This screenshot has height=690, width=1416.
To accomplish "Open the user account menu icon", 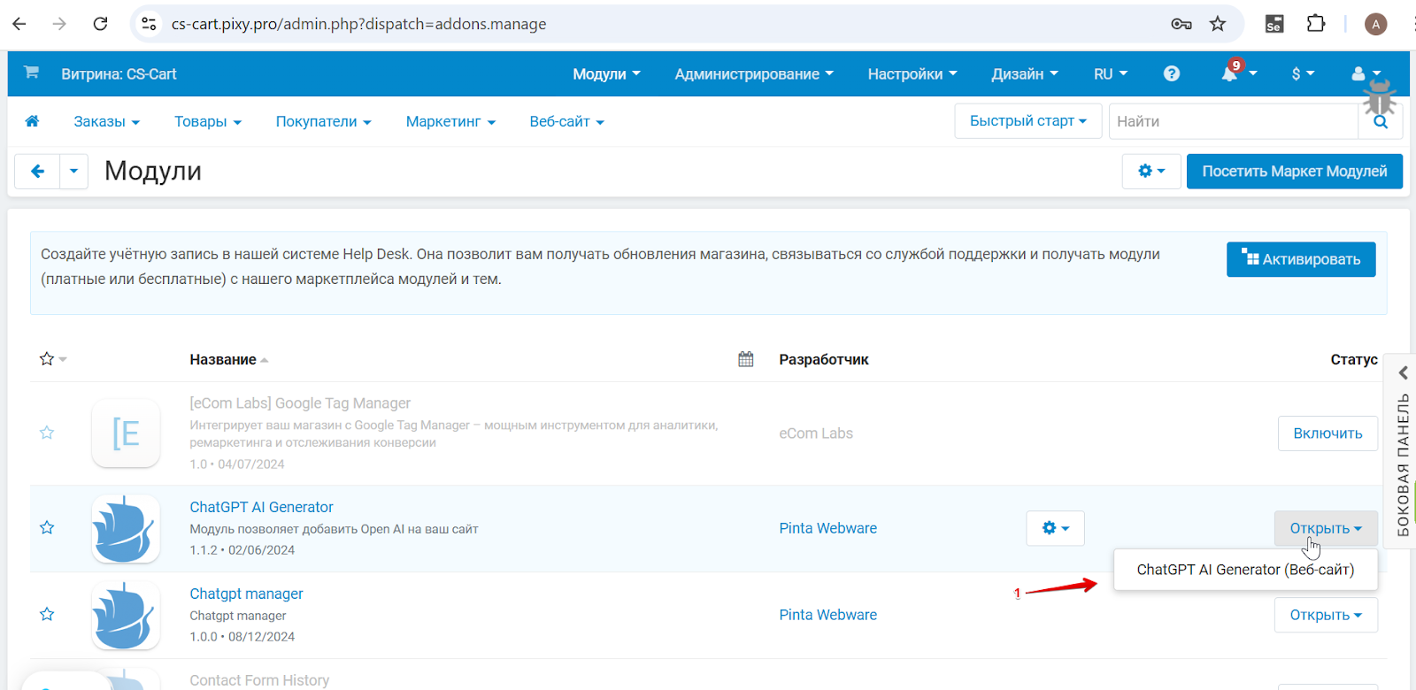I will tap(1366, 74).
